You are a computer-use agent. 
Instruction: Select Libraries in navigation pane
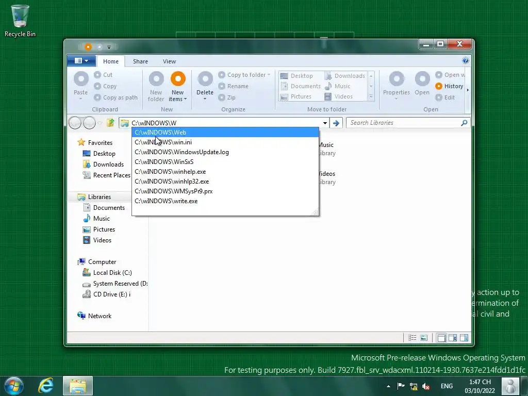pos(94,196)
